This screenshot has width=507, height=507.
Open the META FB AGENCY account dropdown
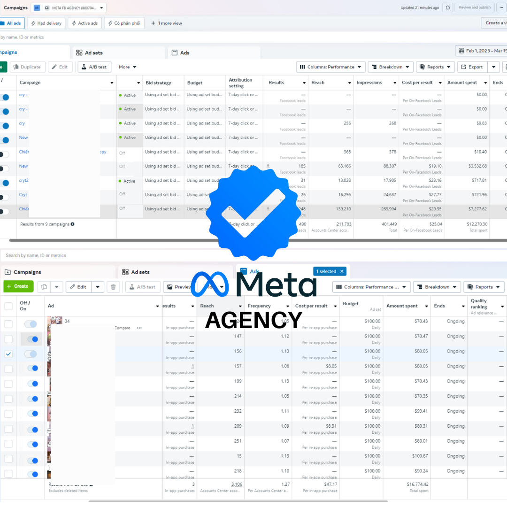[69, 8]
